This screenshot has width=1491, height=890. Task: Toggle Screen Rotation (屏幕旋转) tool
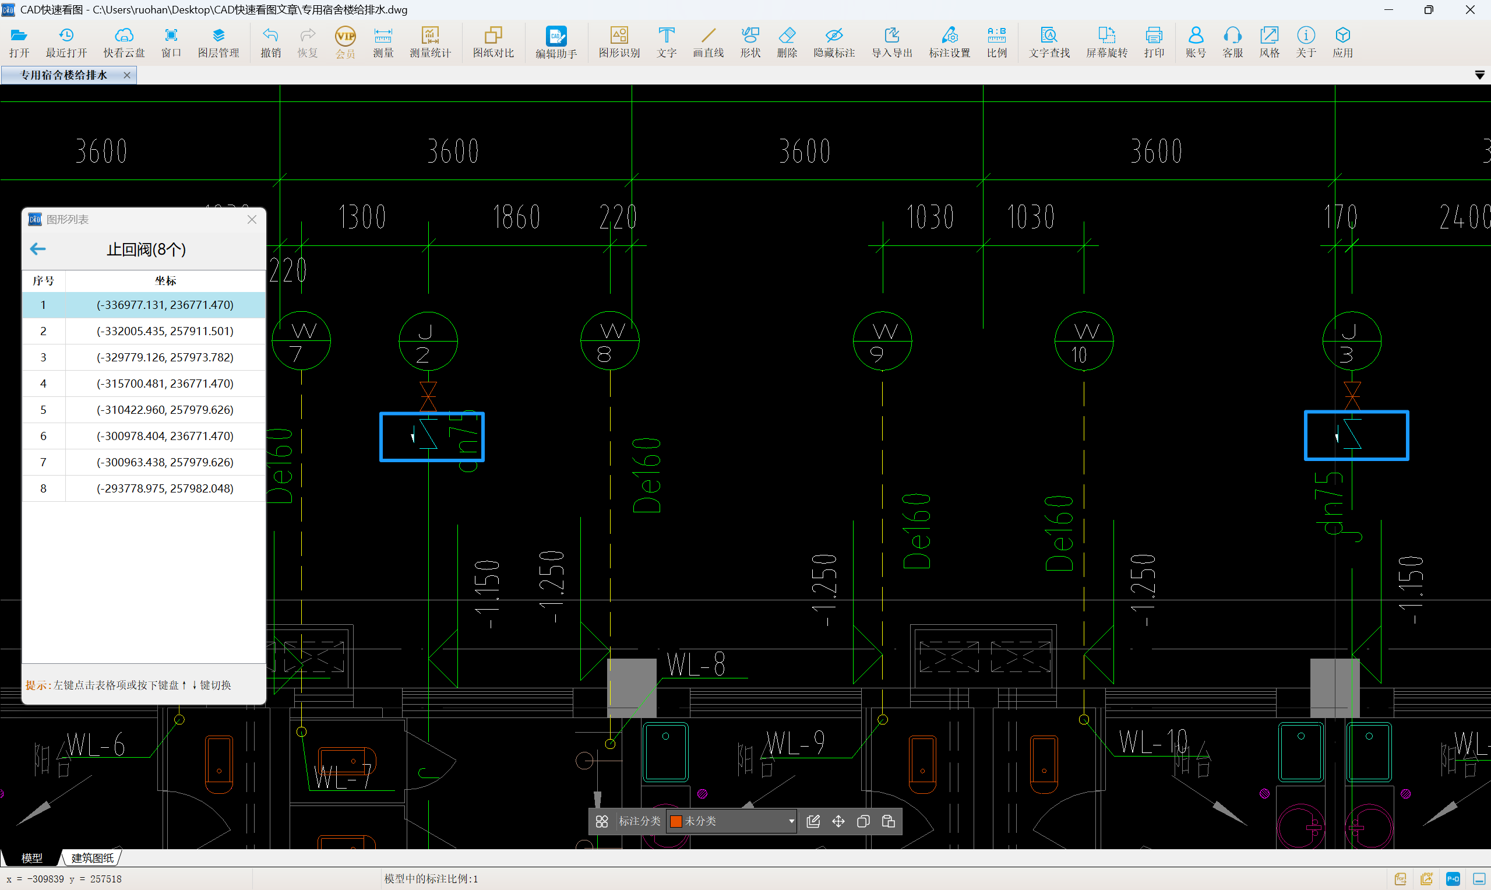pyautogui.click(x=1106, y=42)
